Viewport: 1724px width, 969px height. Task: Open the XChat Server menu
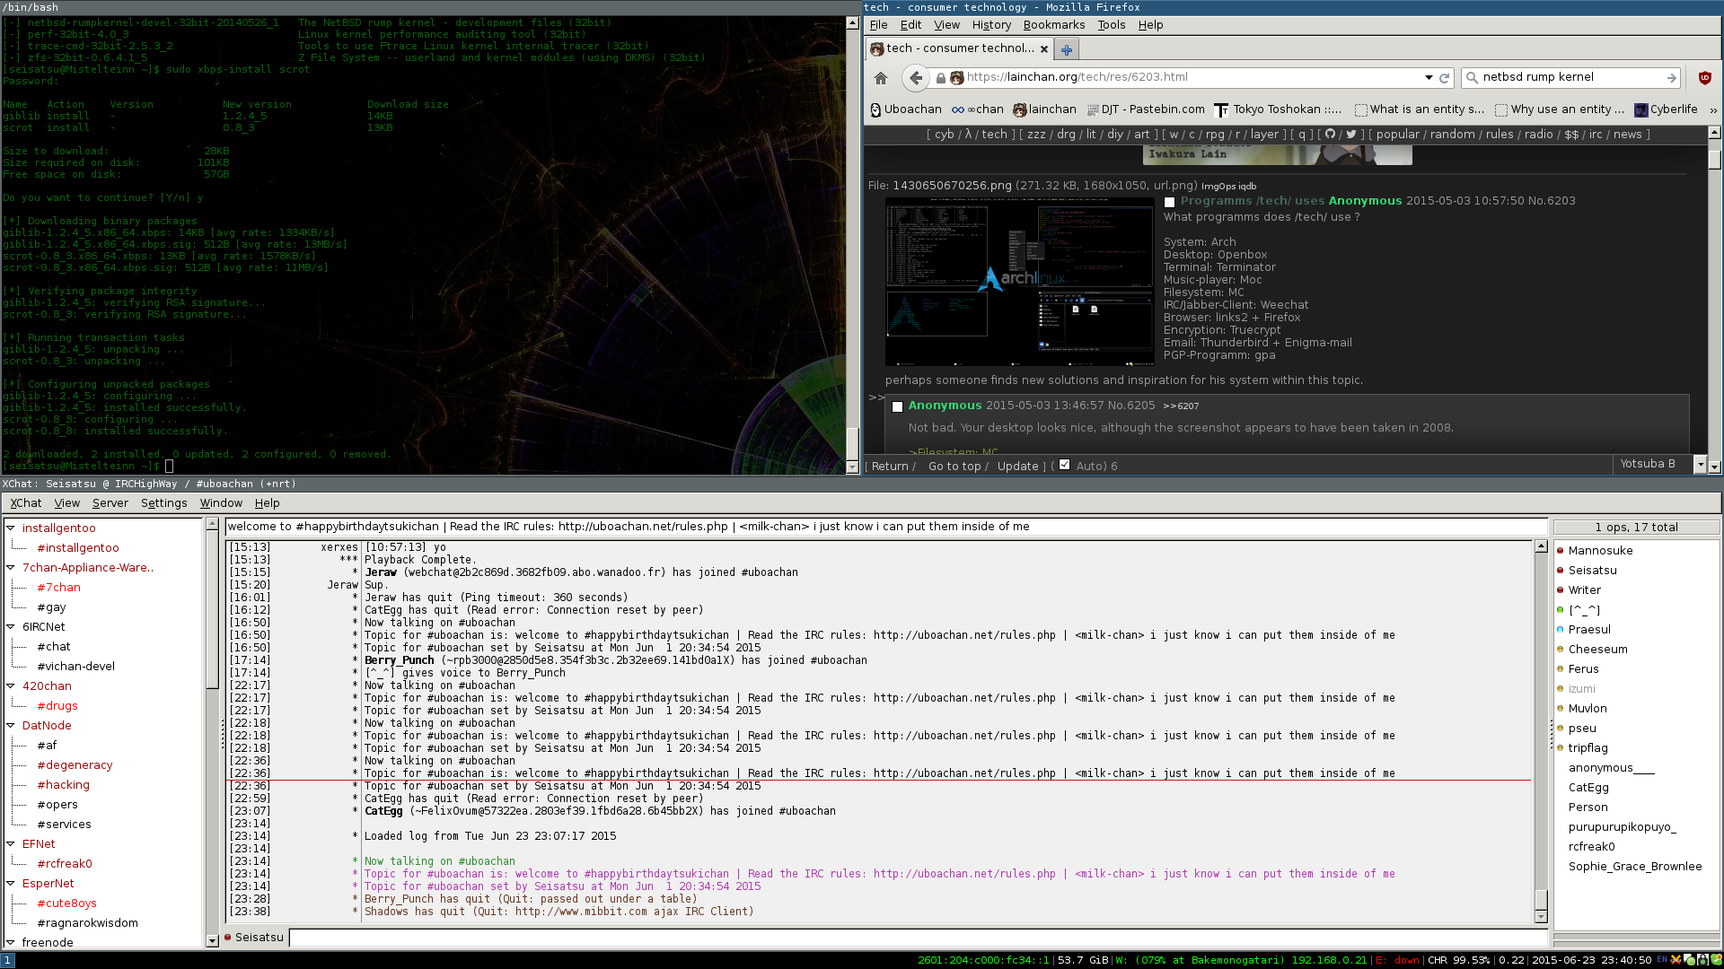tap(110, 503)
